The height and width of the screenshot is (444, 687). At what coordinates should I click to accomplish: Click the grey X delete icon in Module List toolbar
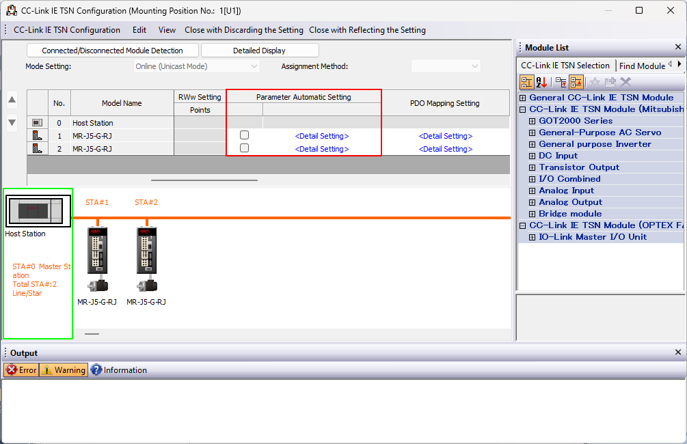pos(625,82)
